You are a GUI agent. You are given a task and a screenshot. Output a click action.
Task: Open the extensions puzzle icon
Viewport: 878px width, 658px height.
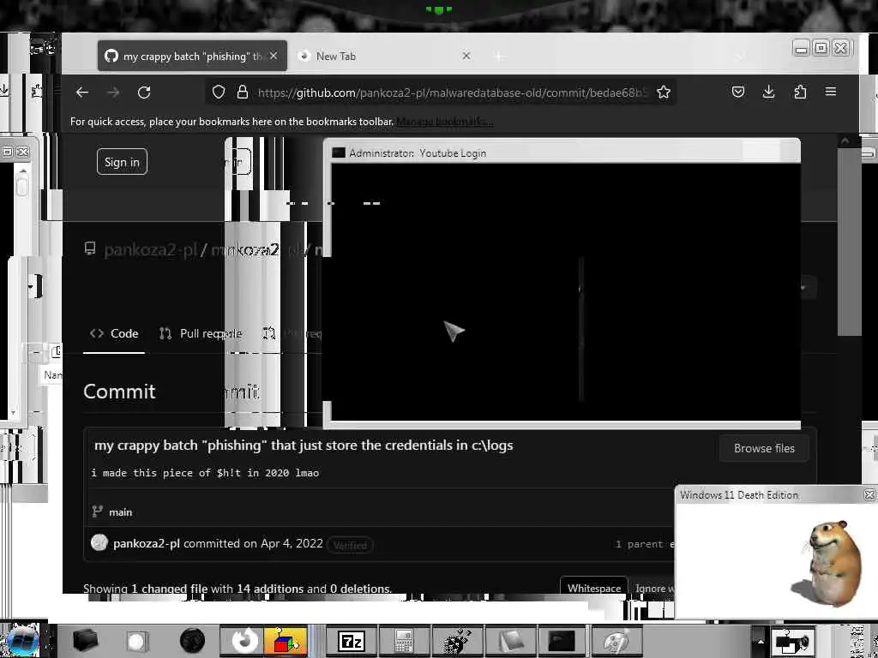pos(800,92)
